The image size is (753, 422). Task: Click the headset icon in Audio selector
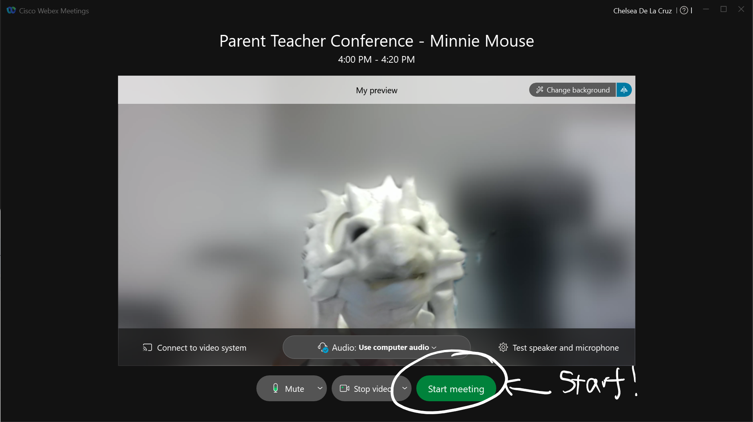click(323, 348)
